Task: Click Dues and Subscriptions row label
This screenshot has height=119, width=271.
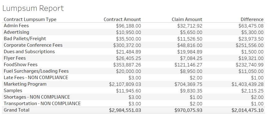Action: pos(29,52)
